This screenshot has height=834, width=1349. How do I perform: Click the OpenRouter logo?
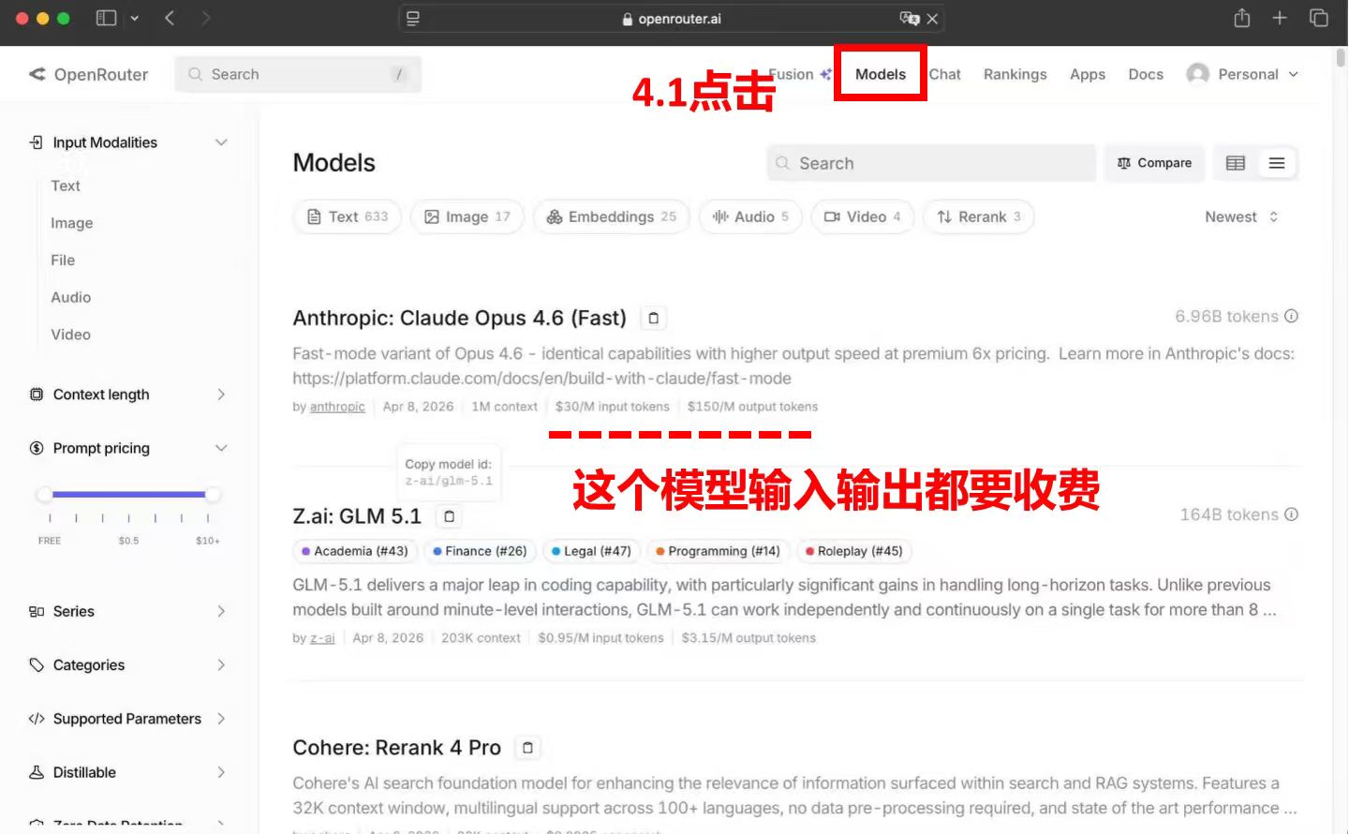(89, 74)
